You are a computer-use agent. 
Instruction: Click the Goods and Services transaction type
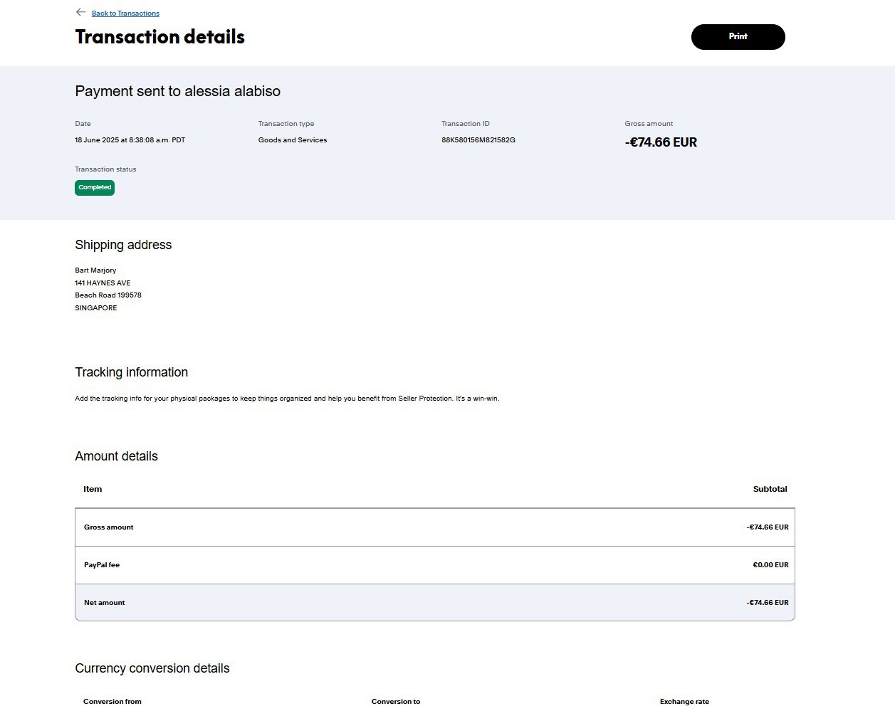pos(292,140)
